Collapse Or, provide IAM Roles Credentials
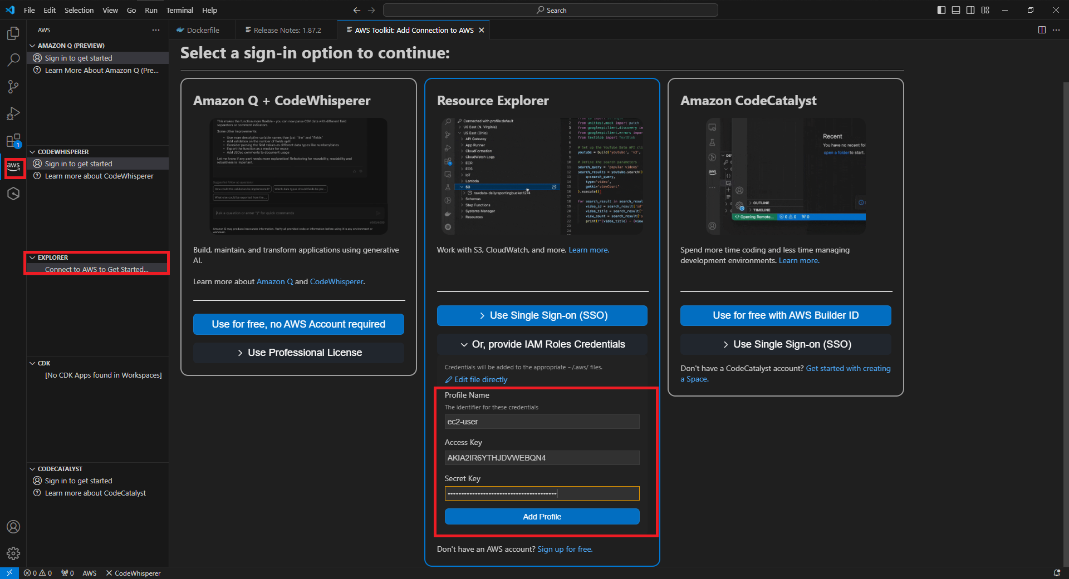The height and width of the screenshot is (579, 1069). pos(542,344)
